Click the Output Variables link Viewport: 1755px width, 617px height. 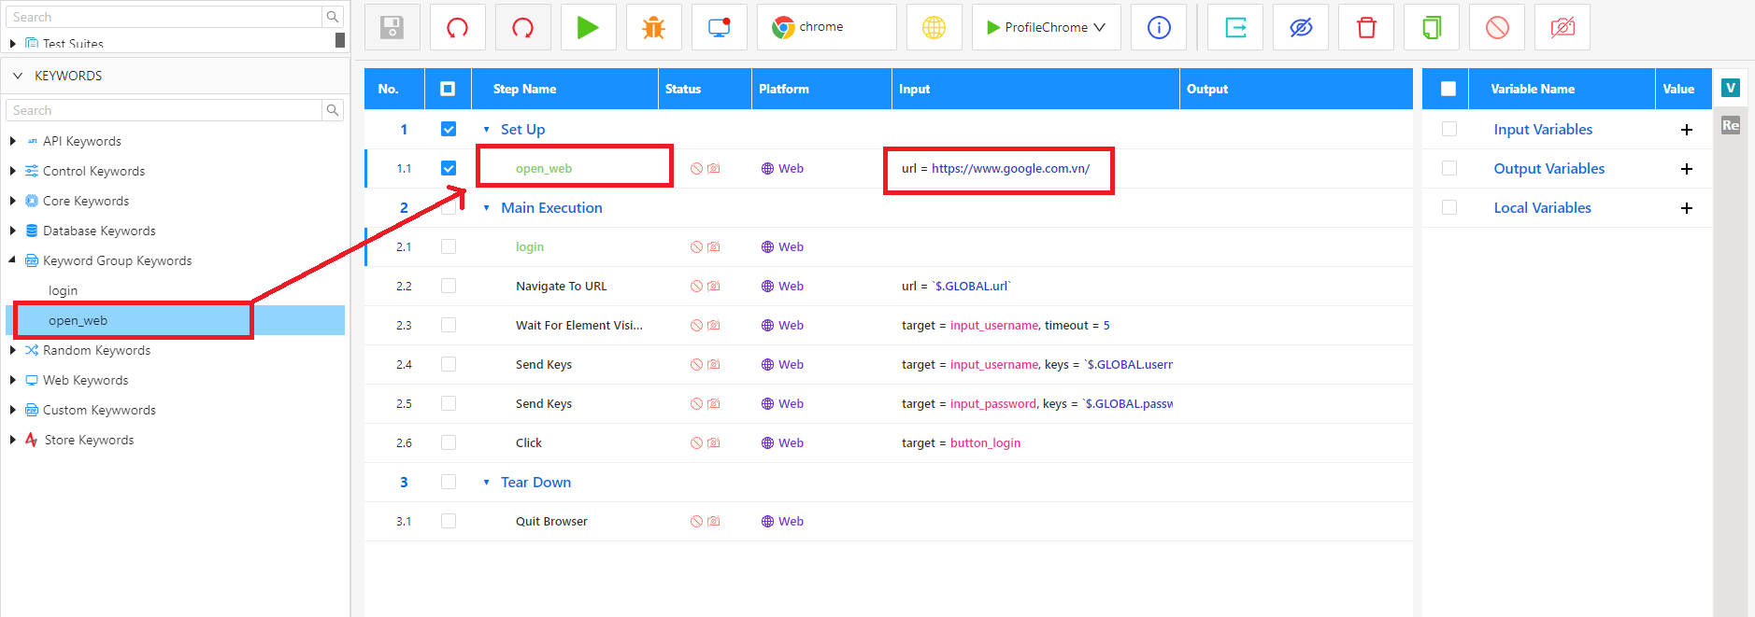tap(1549, 169)
